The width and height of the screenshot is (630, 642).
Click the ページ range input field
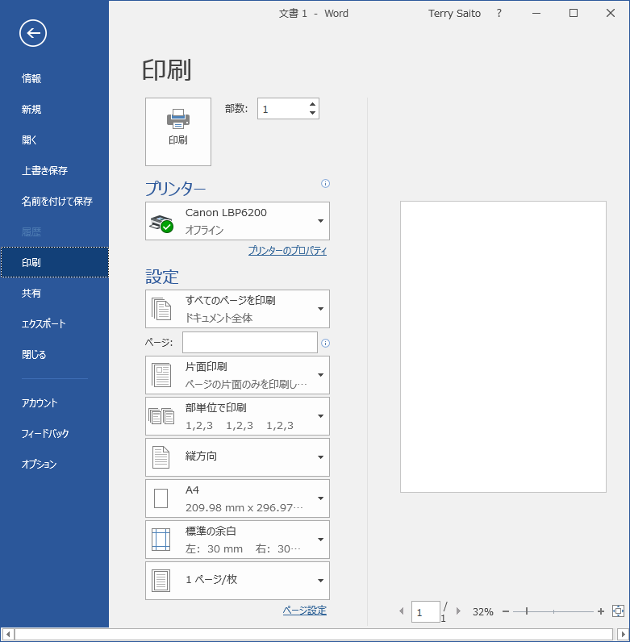click(250, 342)
